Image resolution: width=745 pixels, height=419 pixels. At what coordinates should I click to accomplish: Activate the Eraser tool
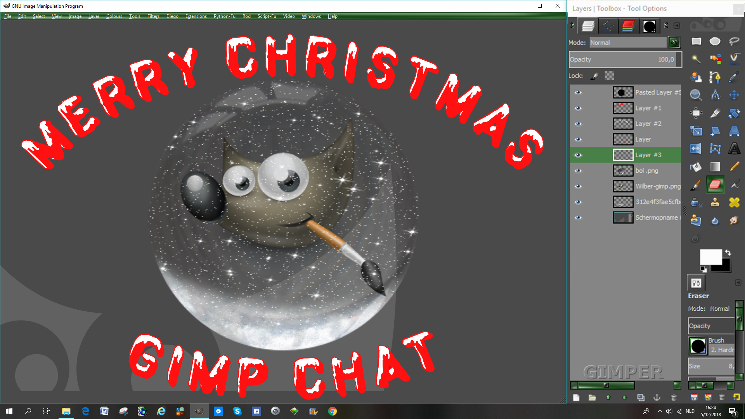pyautogui.click(x=715, y=185)
